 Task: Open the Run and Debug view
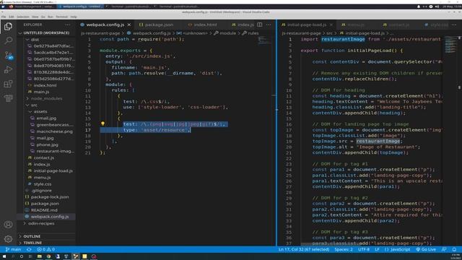point(8,69)
